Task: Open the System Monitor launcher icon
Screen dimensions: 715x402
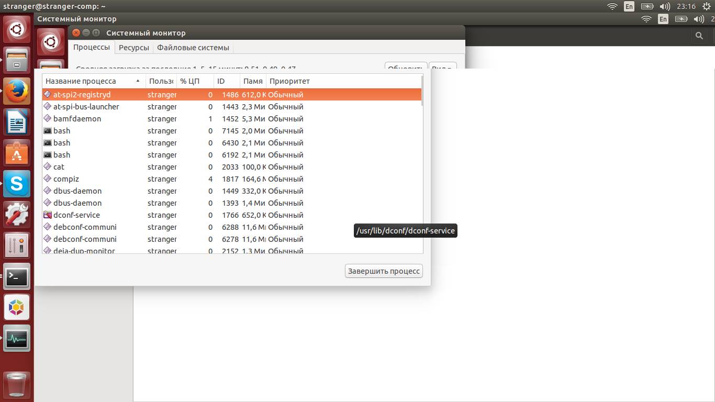Action: [17, 338]
